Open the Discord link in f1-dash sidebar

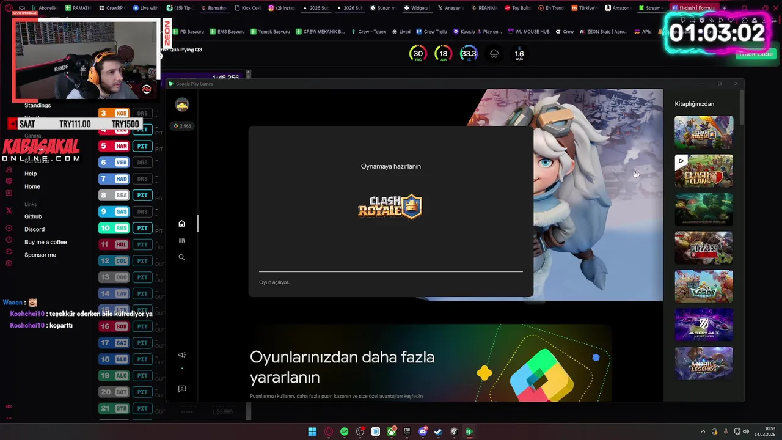click(x=34, y=229)
